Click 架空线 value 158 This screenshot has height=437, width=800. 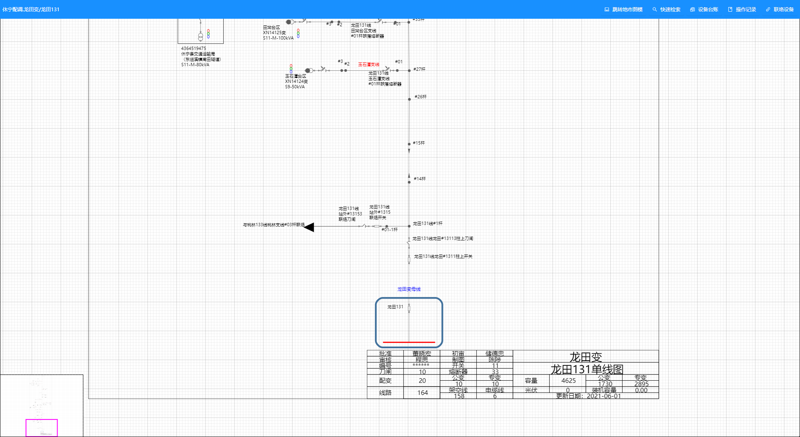coord(459,396)
